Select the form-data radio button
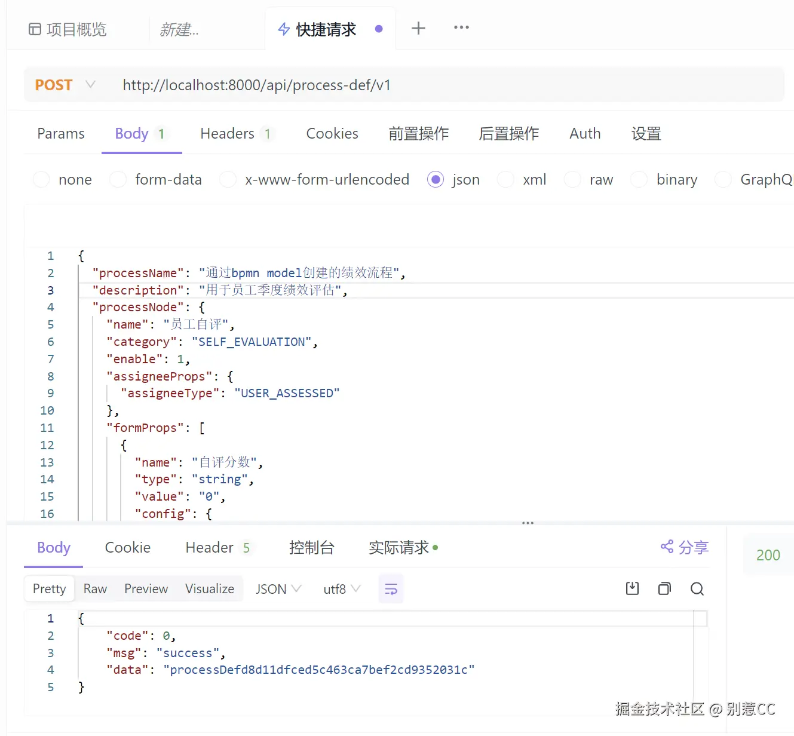Screen dimensions: 794x736 pos(118,179)
